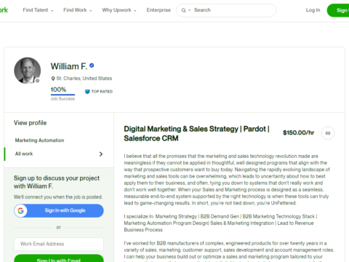Click the $150.00/hr hourly rate

298,132
